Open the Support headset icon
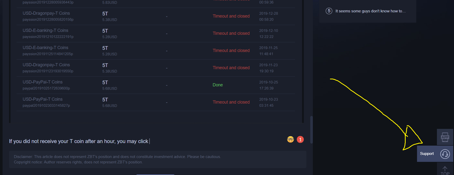Screen dimensions: 454x175 [445, 154]
